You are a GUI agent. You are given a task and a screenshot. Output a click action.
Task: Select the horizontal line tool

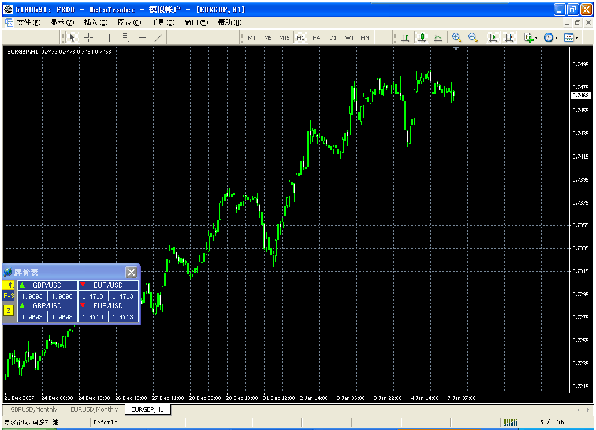click(x=141, y=37)
